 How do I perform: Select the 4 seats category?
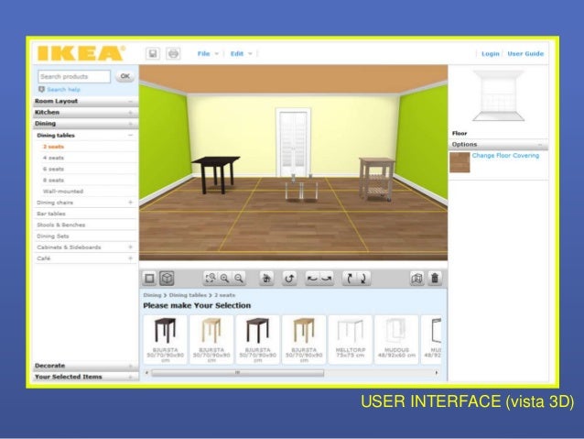tap(53, 158)
